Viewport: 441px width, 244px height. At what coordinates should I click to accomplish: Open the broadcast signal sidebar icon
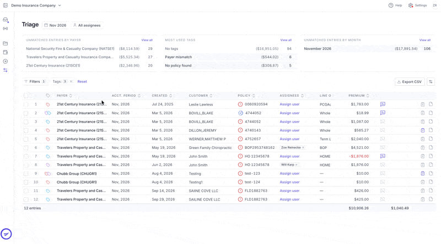(x=6, y=29)
